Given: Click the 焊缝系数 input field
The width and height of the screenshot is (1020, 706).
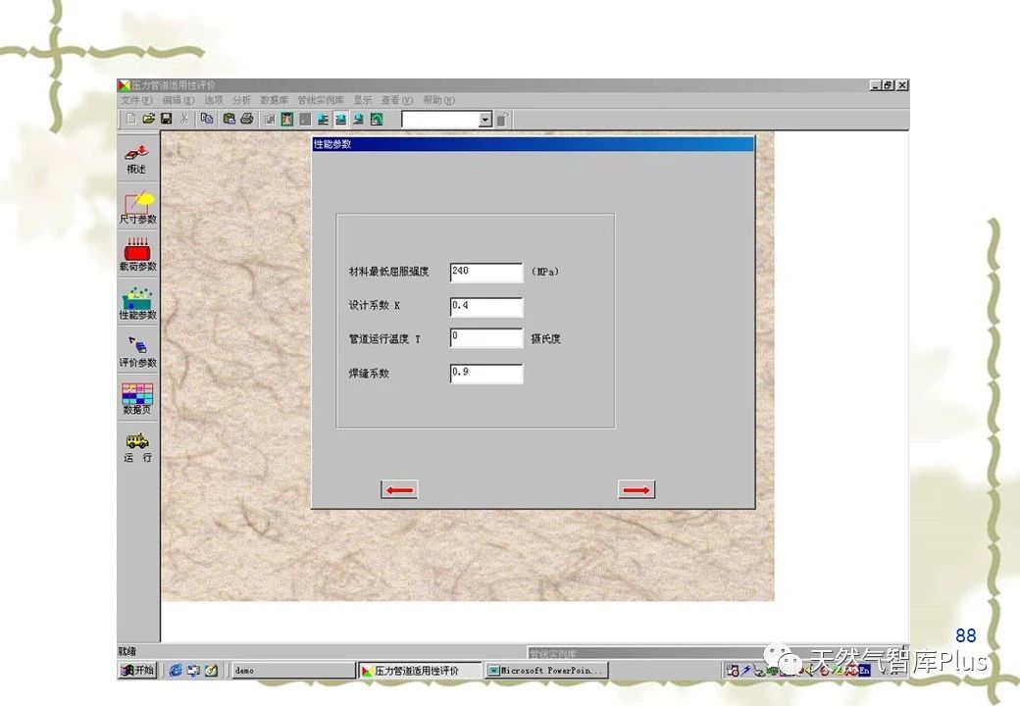Looking at the screenshot, I should [x=486, y=374].
